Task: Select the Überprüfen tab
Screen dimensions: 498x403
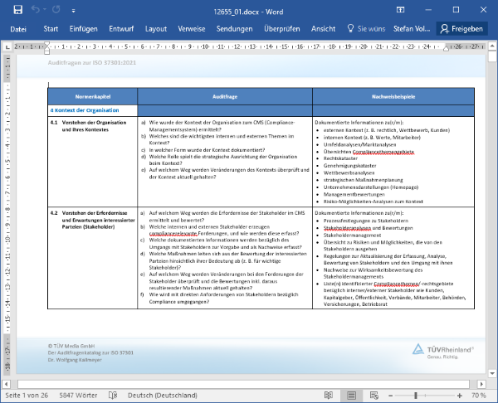Action: (x=281, y=28)
